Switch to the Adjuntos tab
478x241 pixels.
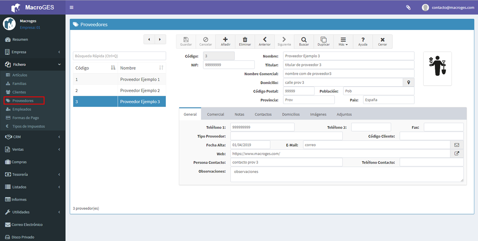coord(344,114)
